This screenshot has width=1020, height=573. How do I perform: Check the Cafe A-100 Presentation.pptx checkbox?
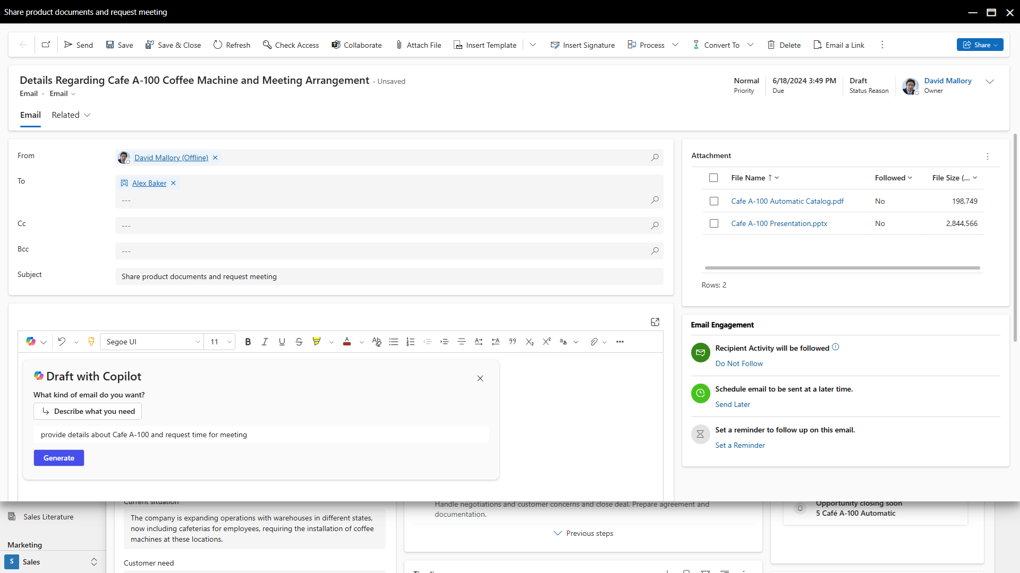pyautogui.click(x=714, y=223)
